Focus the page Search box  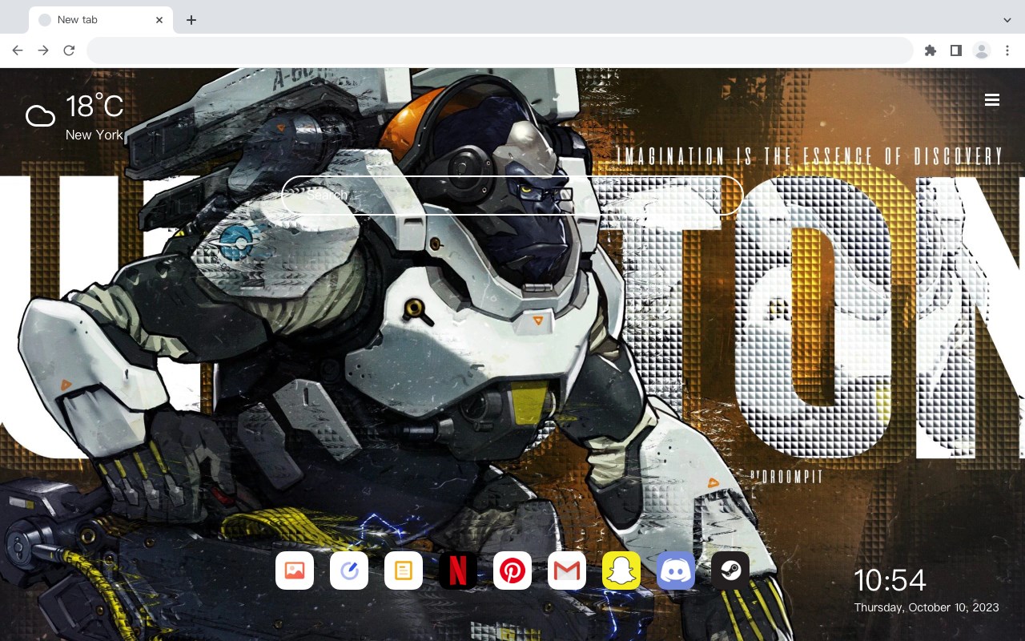(x=512, y=195)
